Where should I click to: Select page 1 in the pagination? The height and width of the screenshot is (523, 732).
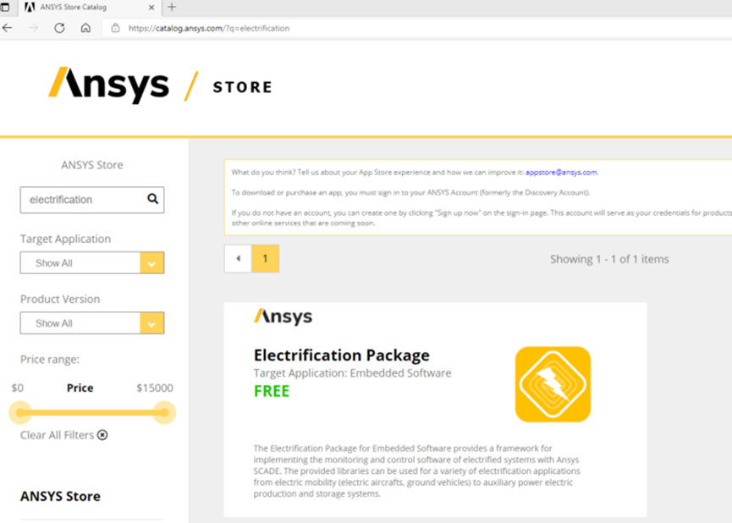(265, 257)
